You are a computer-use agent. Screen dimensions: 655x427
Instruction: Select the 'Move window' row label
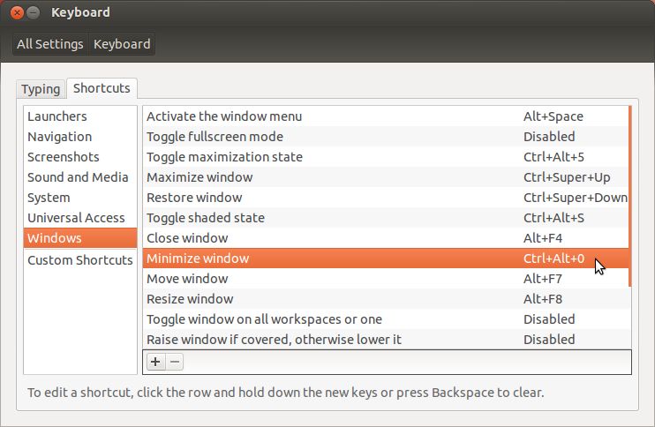pyautogui.click(x=187, y=279)
